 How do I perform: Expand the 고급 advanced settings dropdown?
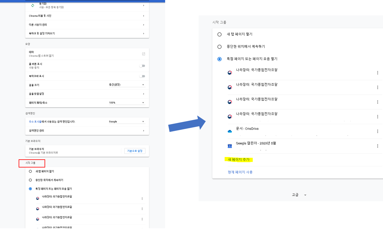[x=299, y=195]
